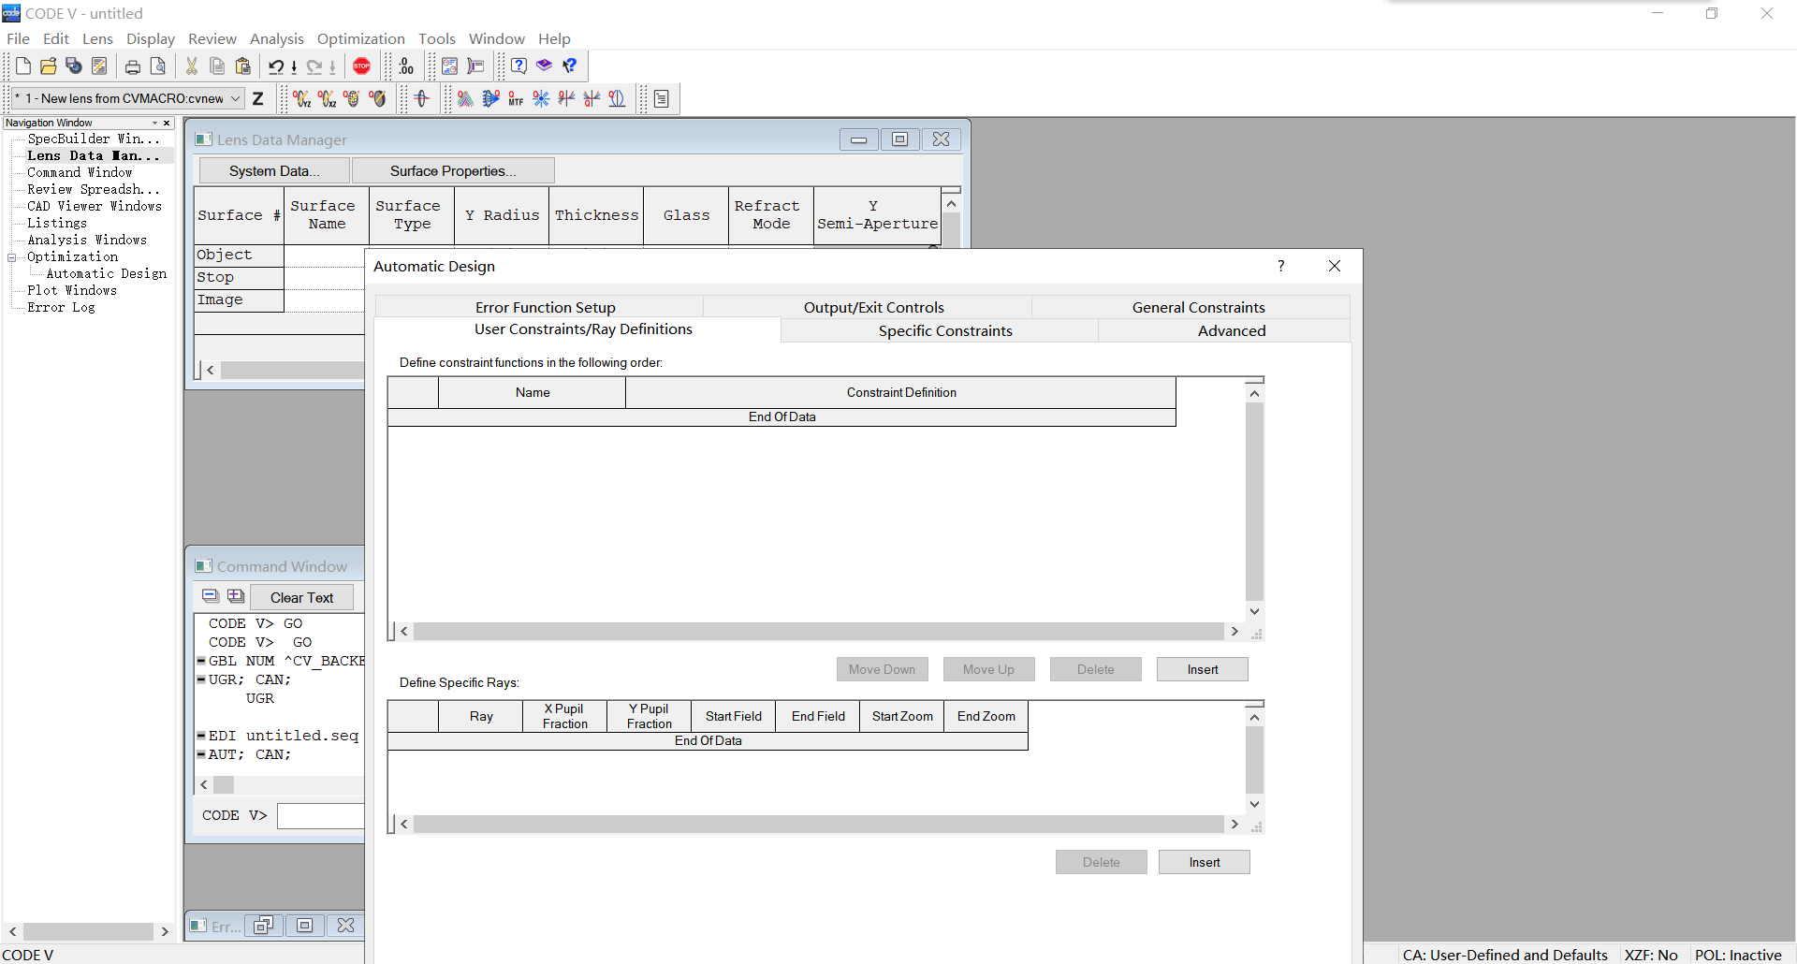Redo the last undone action
Viewport: 1797px width, 964px height.
(314, 66)
